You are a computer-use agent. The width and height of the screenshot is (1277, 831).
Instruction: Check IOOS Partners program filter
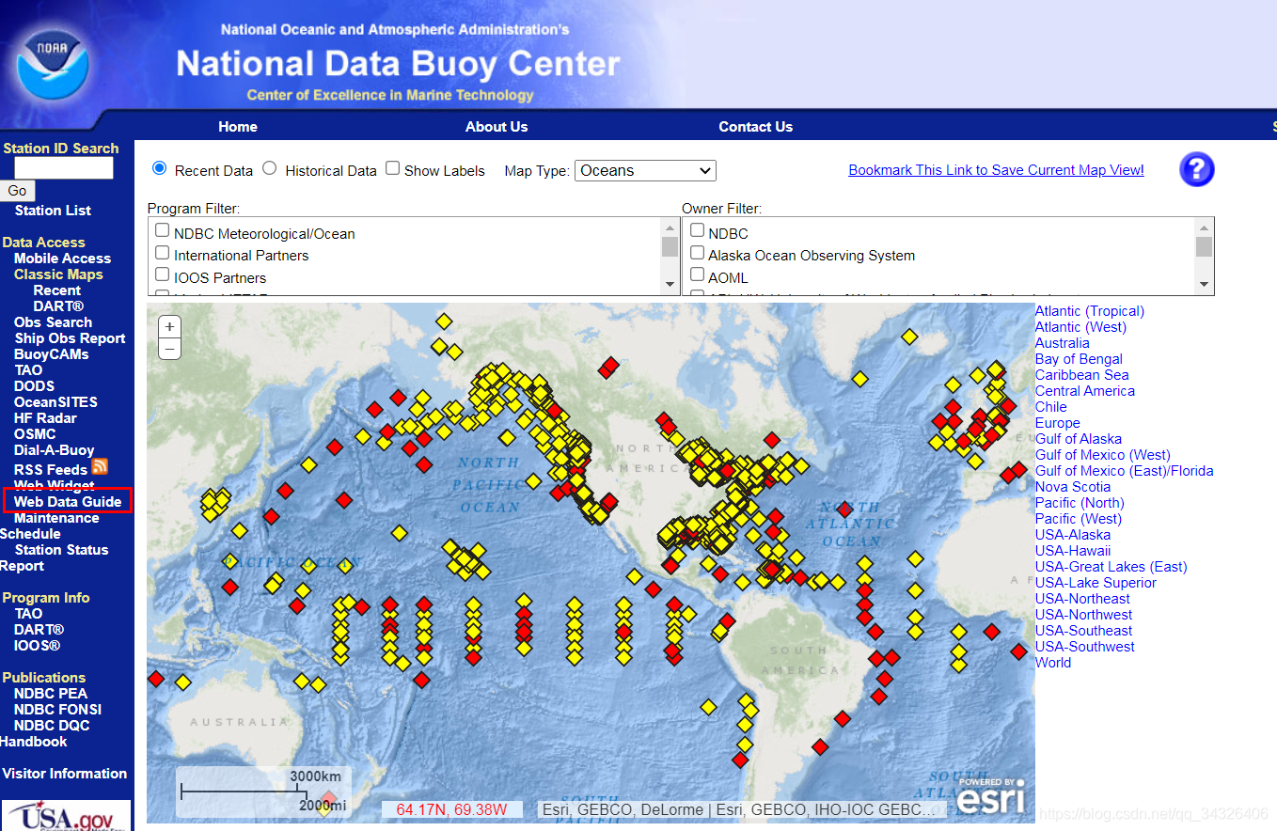(x=163, y=275)
